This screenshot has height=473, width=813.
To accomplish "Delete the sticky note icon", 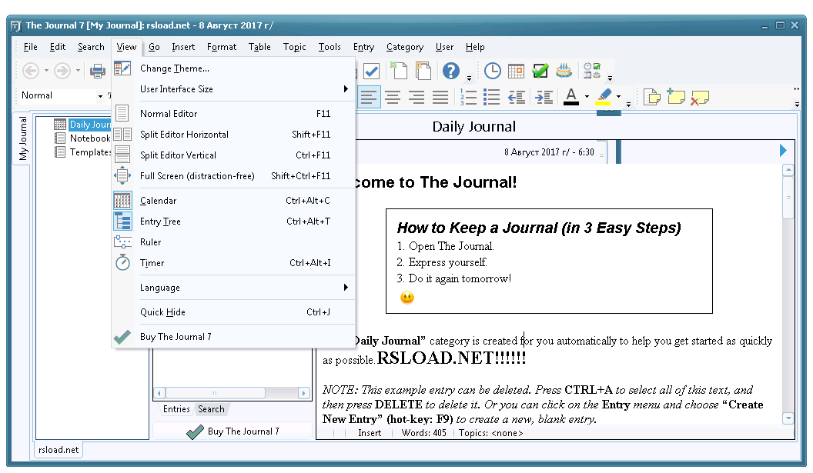I will [700, 98].
